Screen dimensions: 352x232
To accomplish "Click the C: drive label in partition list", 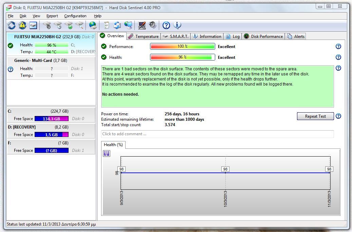I will (10, 111).
